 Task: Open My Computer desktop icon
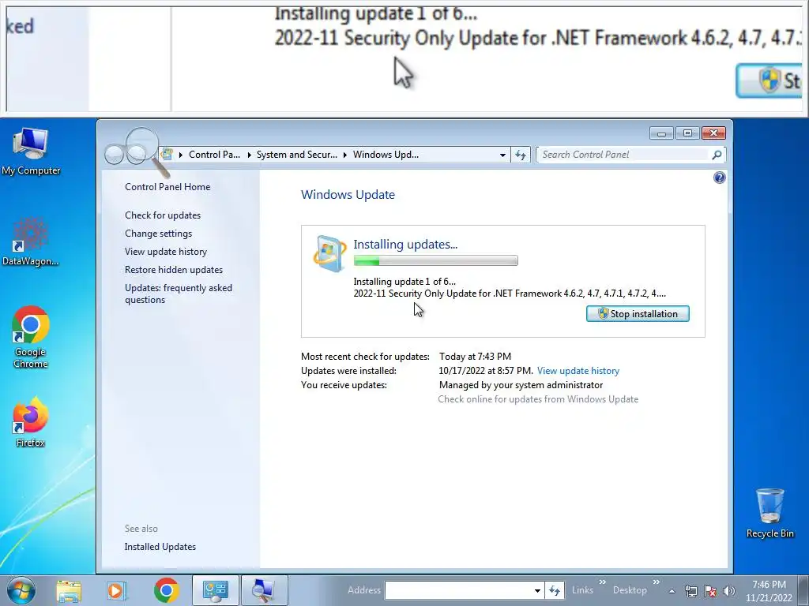tap(31, 151)
